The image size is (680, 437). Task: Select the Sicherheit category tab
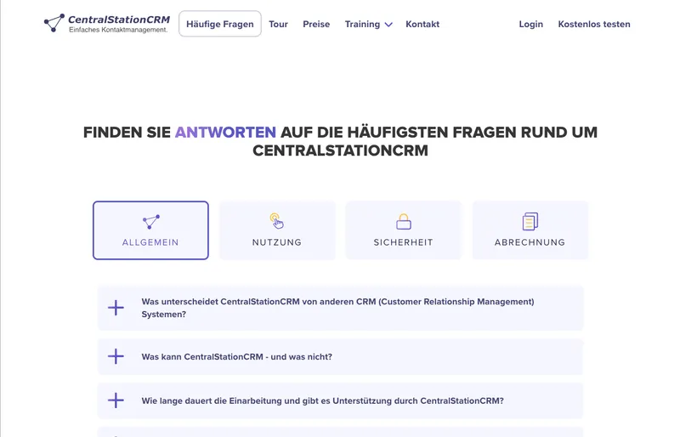(x=403, y=230)
